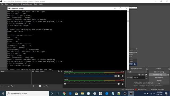Viewport: 170px width, 96px height.
Task: Move scene up in Scenes panel
Action: [9, 86]
